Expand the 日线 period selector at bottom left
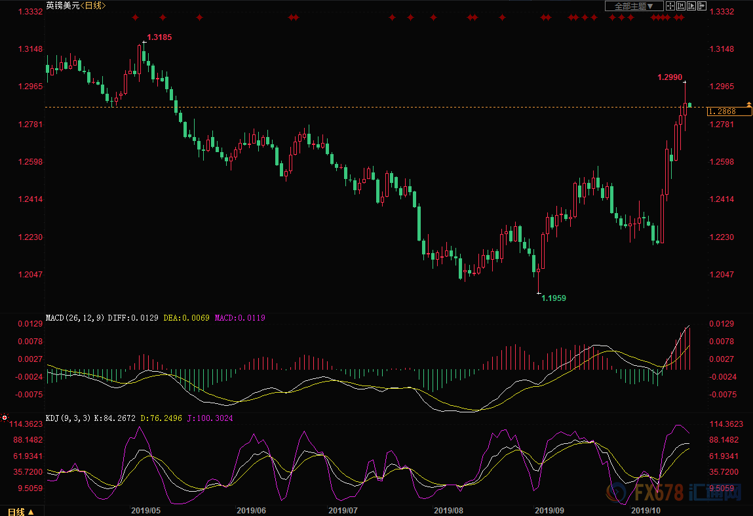The width and height of the screenshot is (753, 516). pyautogui.click(x=21, y=511)
